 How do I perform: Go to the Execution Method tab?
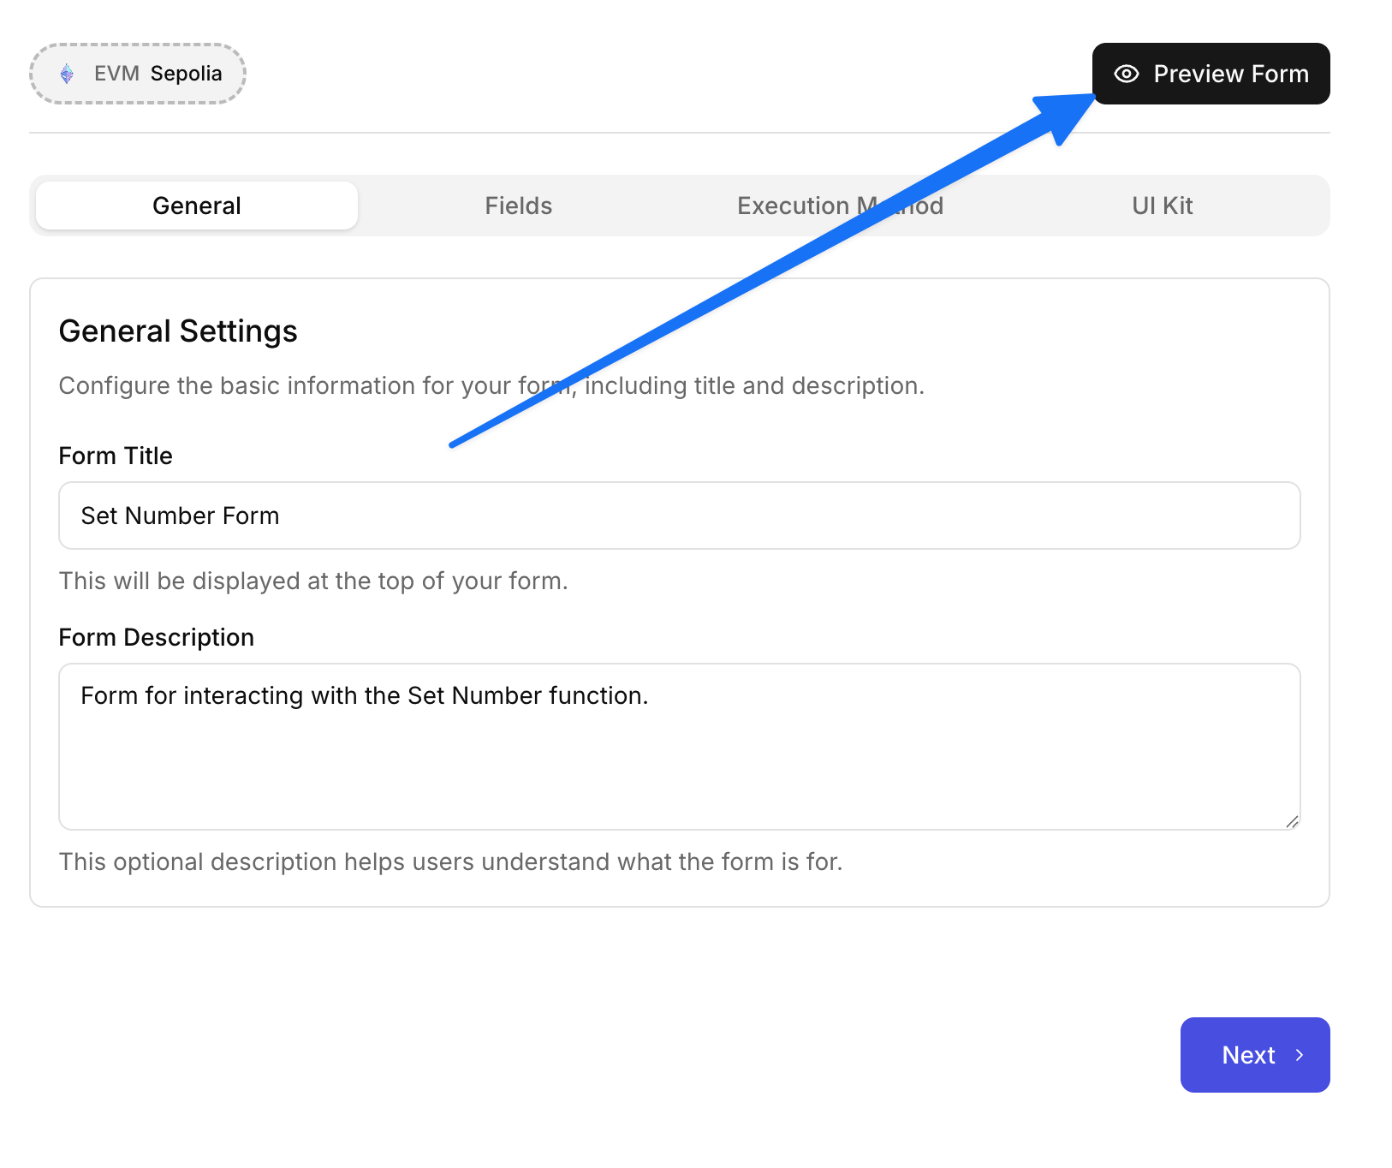tap(839, 206)
